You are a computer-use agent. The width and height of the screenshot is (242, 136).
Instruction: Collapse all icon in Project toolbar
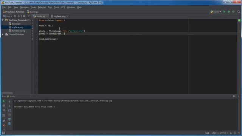[x=19, y=16]
